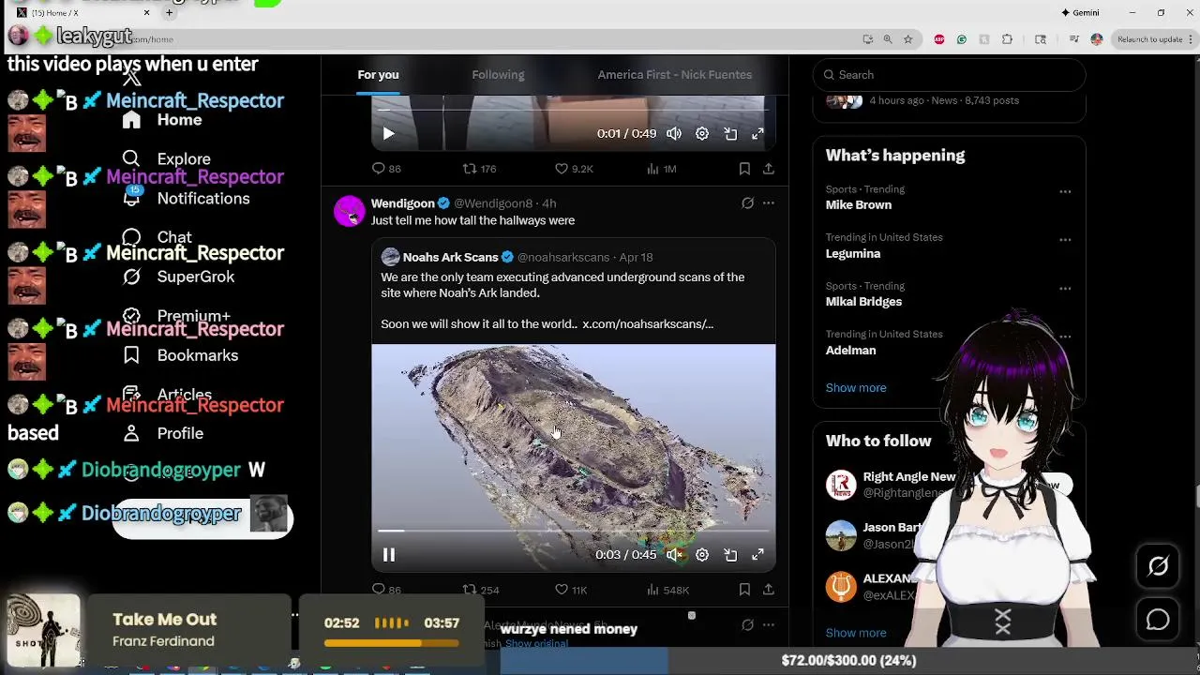1200x675 pixels.
Task: Open Wendigoon profile name link
Action: [402, 203]
